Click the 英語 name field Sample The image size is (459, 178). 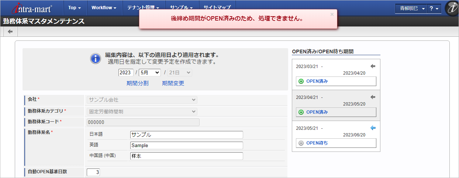187,145
